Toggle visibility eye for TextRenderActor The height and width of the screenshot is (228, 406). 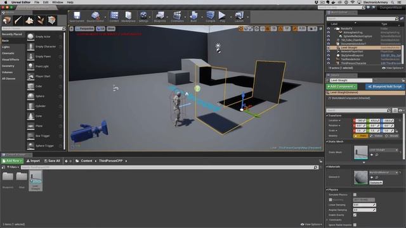click(x=329, y=59)
